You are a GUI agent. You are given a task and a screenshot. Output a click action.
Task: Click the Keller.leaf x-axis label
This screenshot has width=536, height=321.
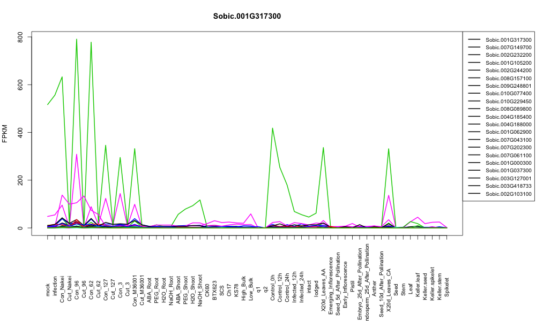pos(418,285)
